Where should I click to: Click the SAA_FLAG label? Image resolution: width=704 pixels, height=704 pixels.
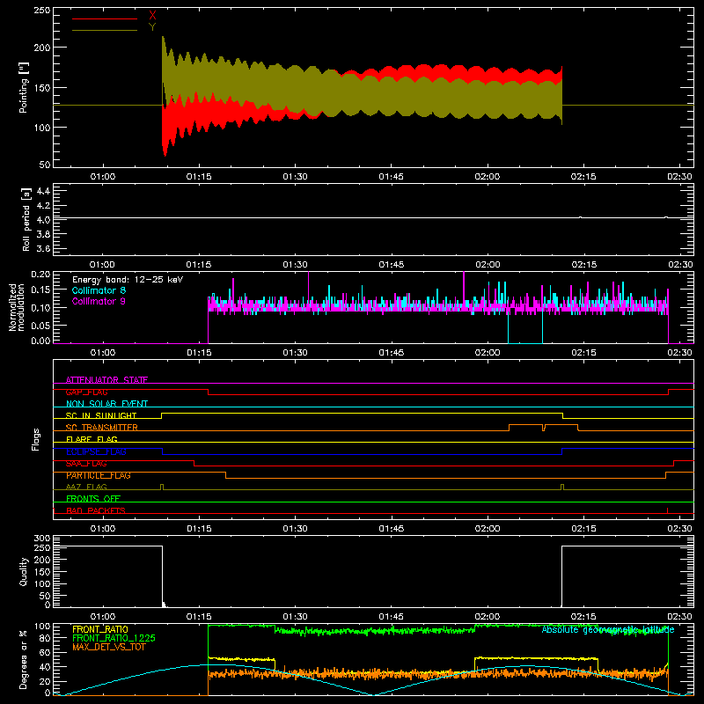86,464
